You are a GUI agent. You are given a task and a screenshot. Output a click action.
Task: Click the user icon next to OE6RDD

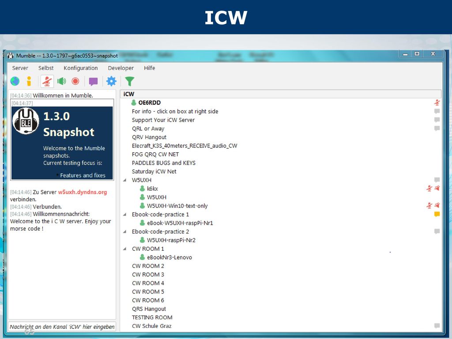click(x=134, y=102)
